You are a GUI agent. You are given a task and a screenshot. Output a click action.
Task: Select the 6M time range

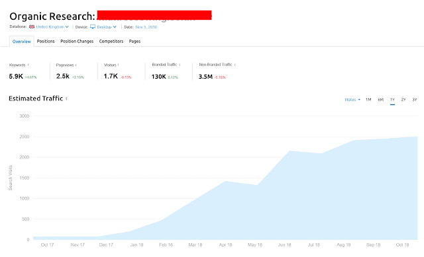tap(381, 100)
